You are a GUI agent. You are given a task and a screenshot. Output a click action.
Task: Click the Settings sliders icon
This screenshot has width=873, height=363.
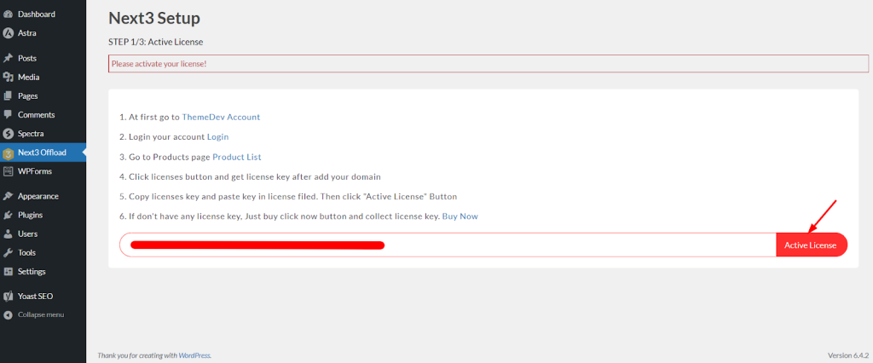[x=8, y=273]
